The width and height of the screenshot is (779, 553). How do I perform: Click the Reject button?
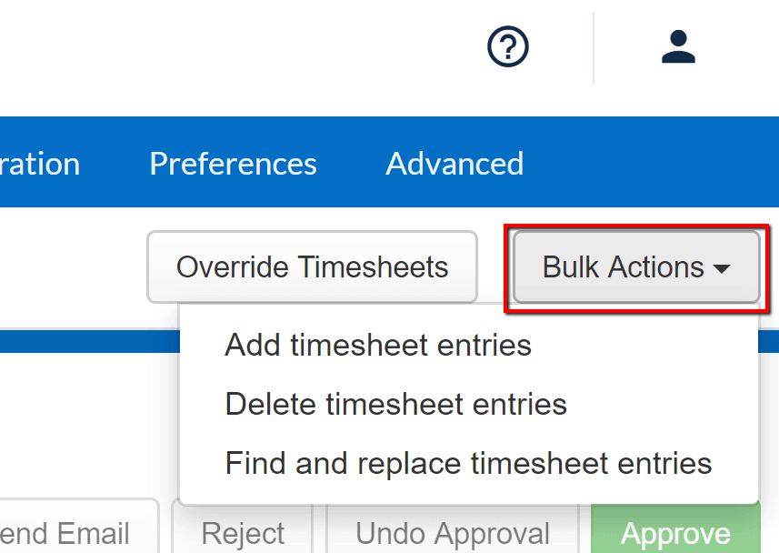243,535
